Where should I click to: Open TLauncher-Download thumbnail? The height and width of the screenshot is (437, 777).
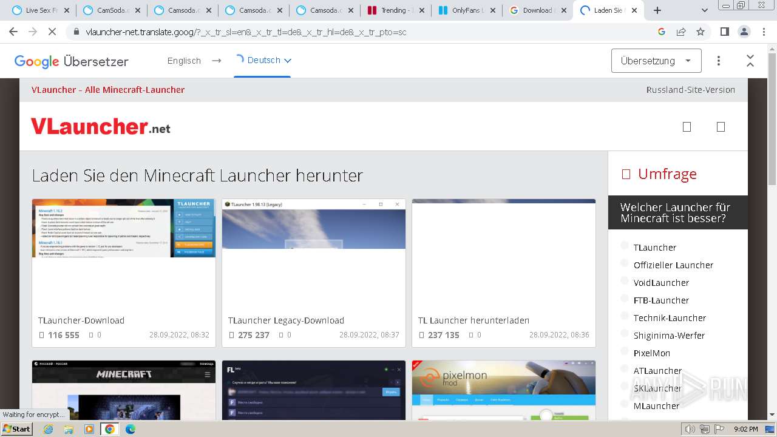tap(124, 228)
